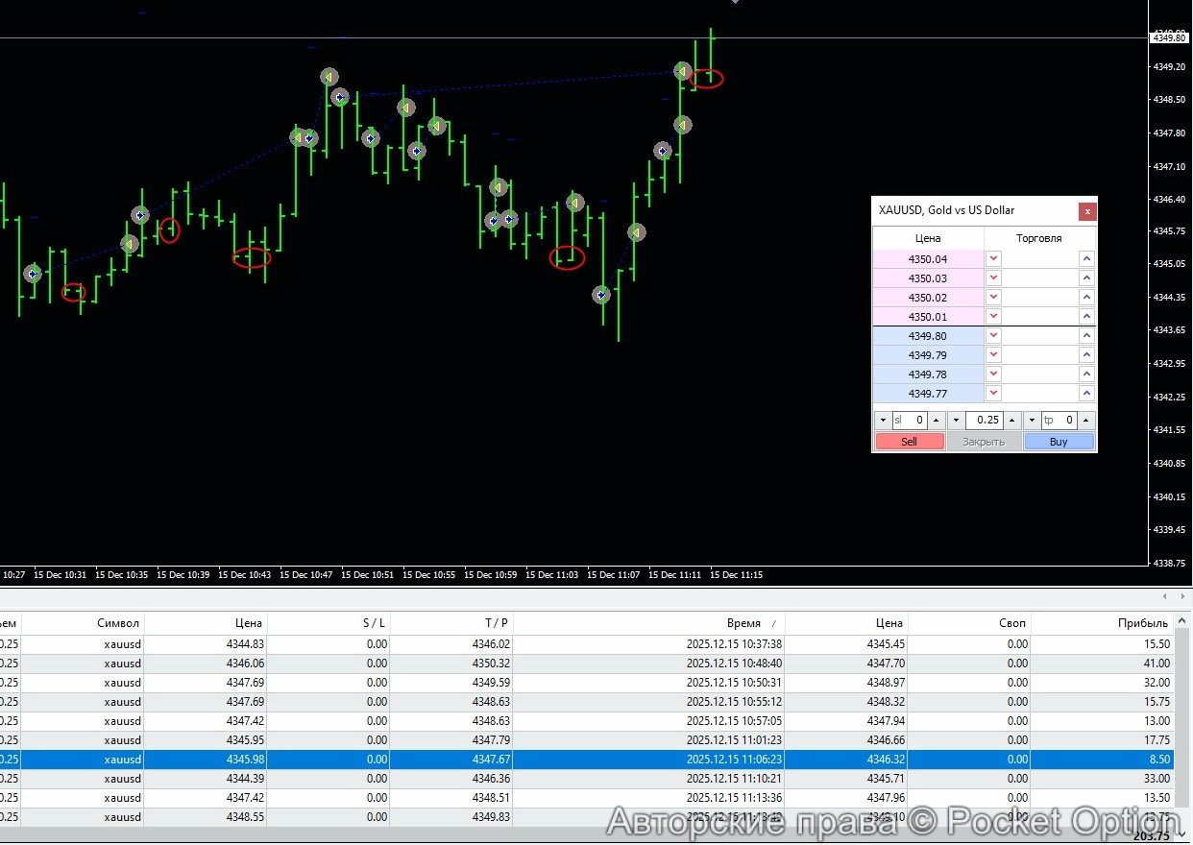Click the 0.25 volume input field
The width and height of the screenshot is (1193, 845).
click(984, 421)
